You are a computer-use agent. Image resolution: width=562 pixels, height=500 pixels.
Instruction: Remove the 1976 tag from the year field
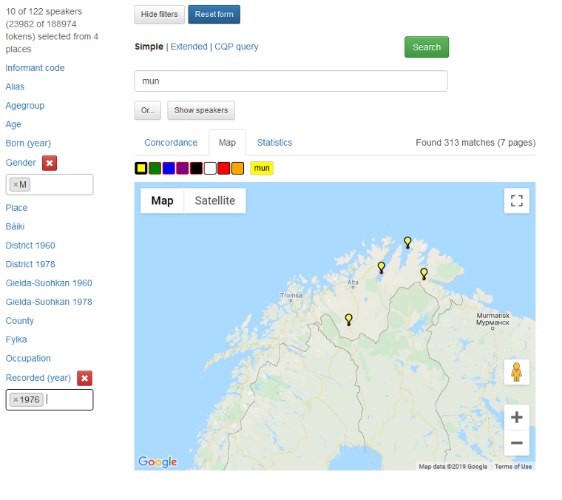click(x=16, y=399)
